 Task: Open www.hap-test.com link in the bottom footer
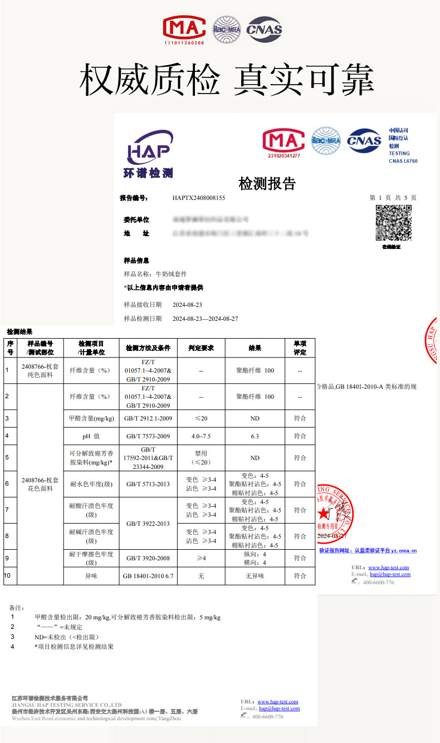tap(277, 702)
